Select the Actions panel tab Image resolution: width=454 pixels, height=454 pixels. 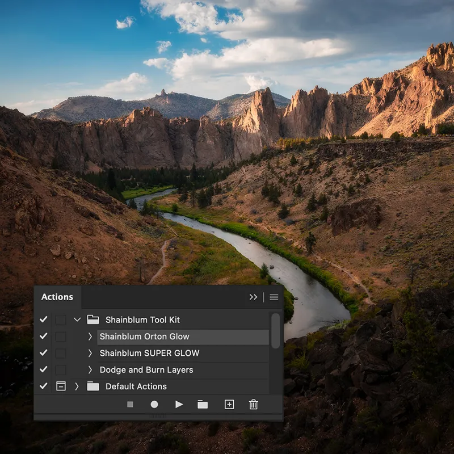[x=57, y=297]
